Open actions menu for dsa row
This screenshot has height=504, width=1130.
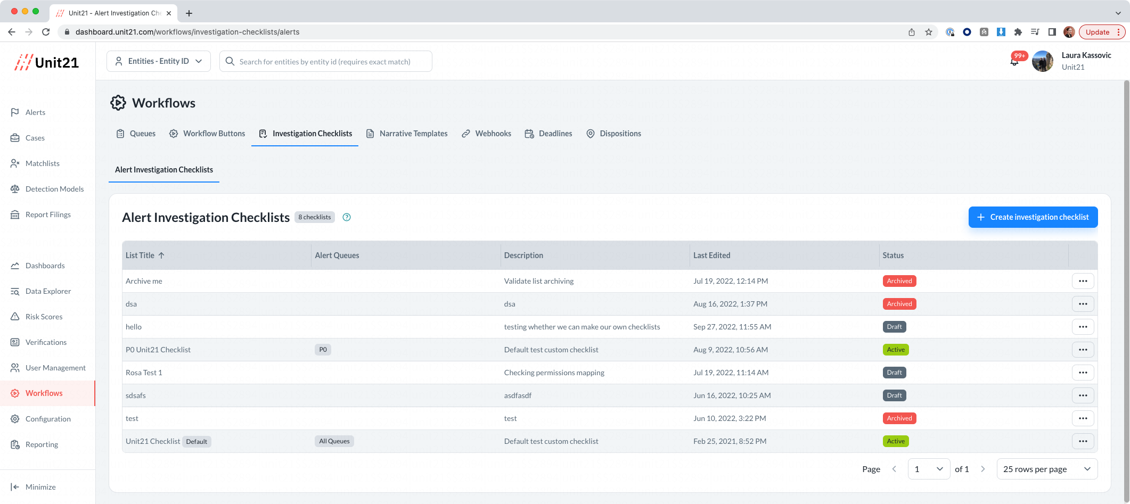coord(1083,304)
